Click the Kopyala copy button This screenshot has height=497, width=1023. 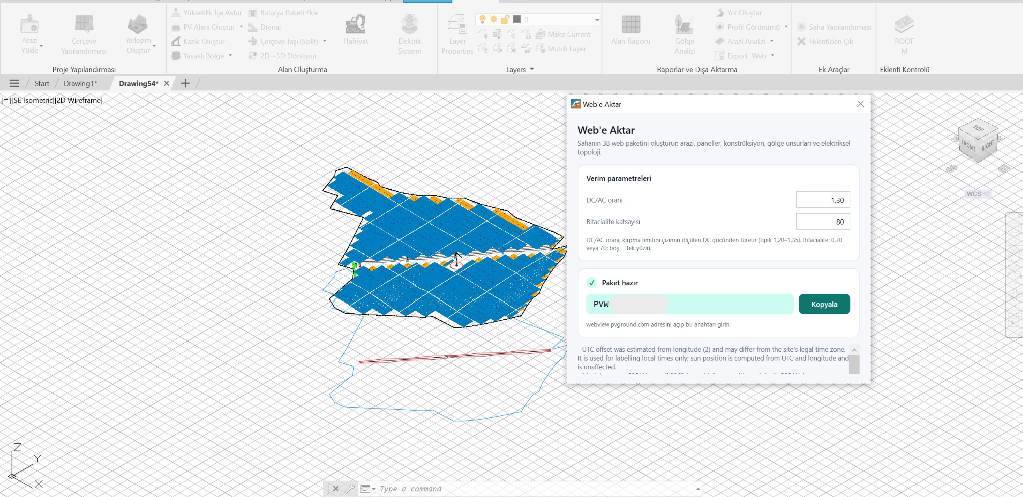click(824, 304)
